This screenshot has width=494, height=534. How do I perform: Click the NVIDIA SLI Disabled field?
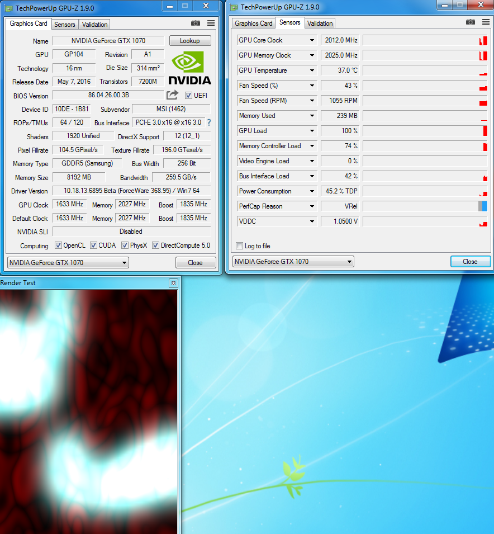coord(132,231)
